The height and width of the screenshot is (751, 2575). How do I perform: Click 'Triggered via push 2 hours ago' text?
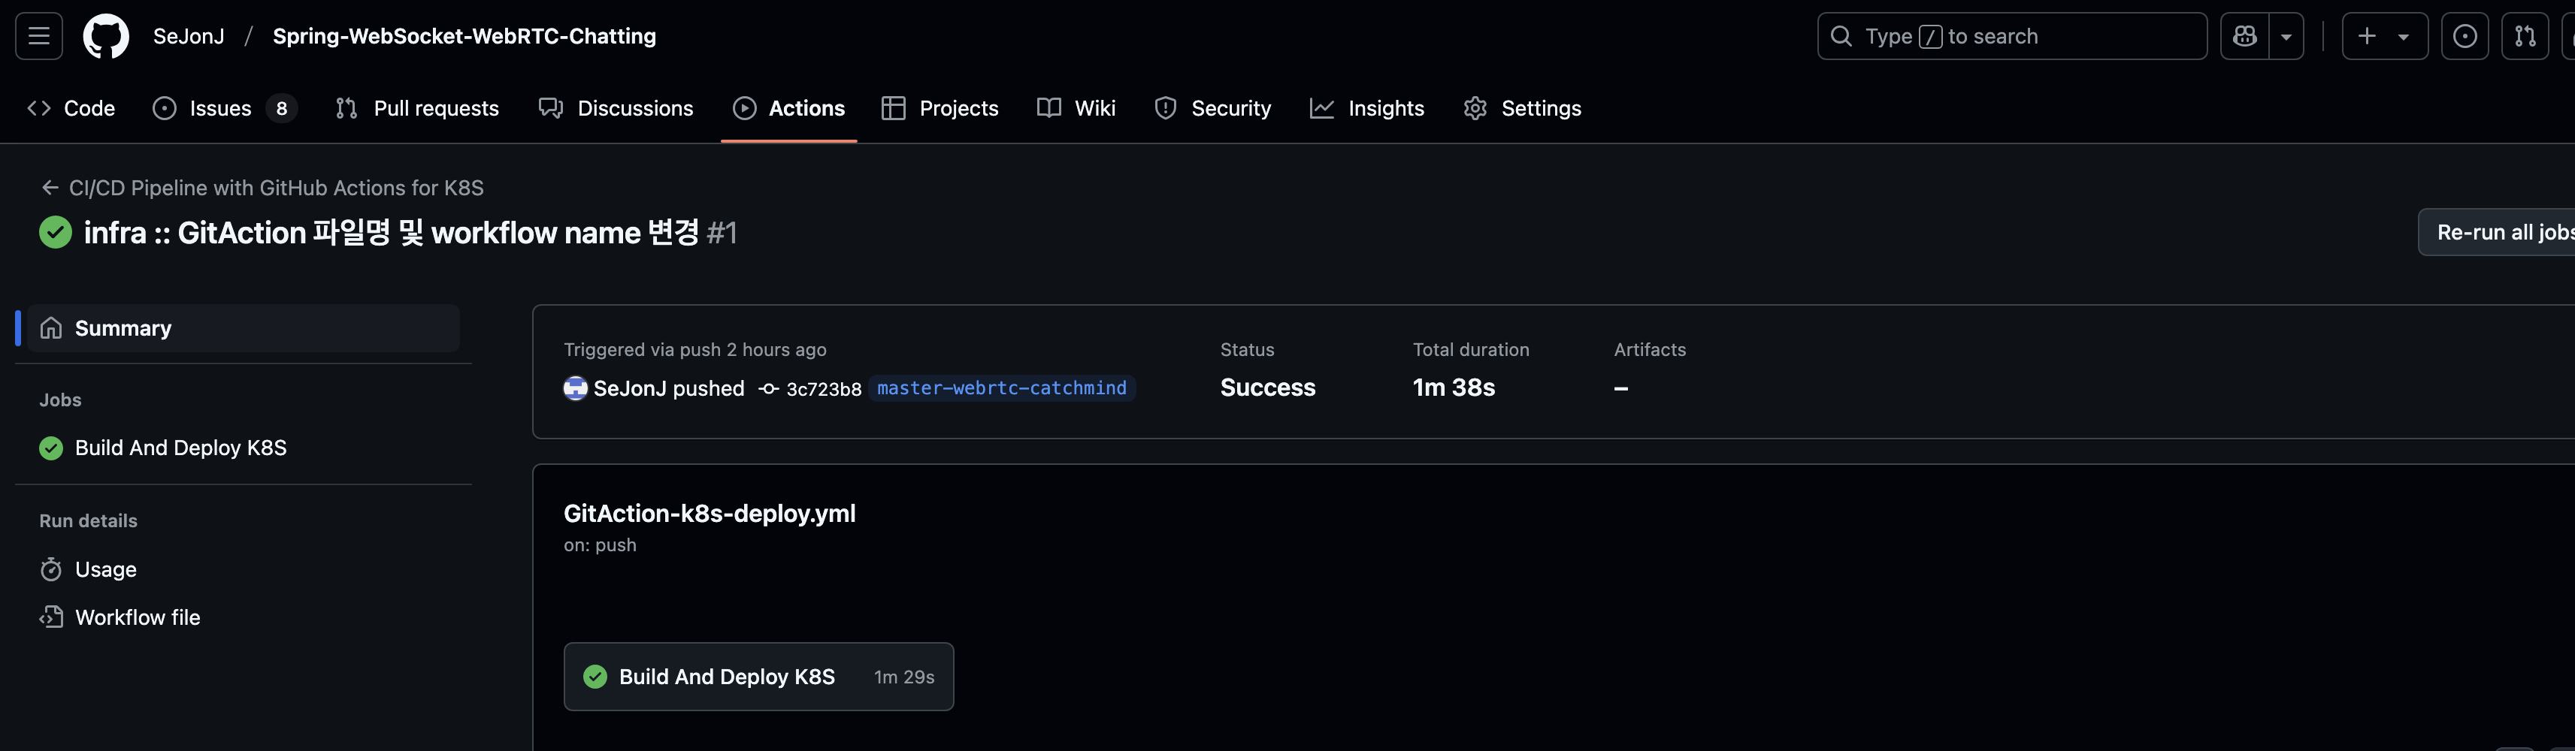[694, 349]
